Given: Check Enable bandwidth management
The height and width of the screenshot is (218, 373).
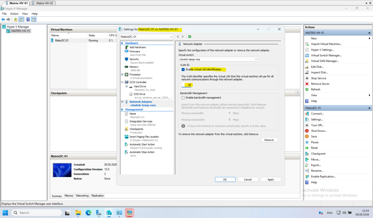Looking at the screenshot, I should pos(183,98).
